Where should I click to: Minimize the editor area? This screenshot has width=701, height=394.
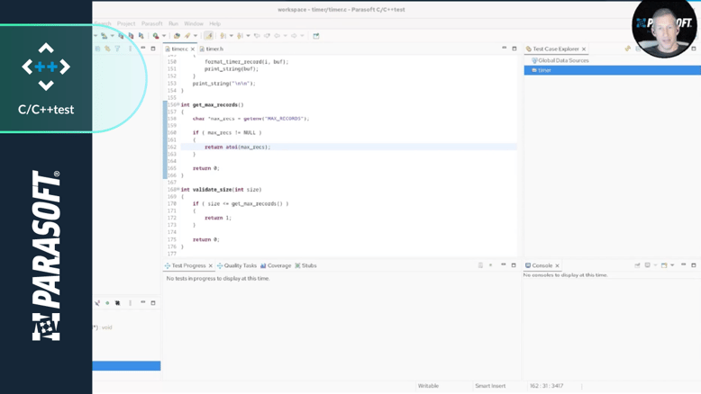504,49
